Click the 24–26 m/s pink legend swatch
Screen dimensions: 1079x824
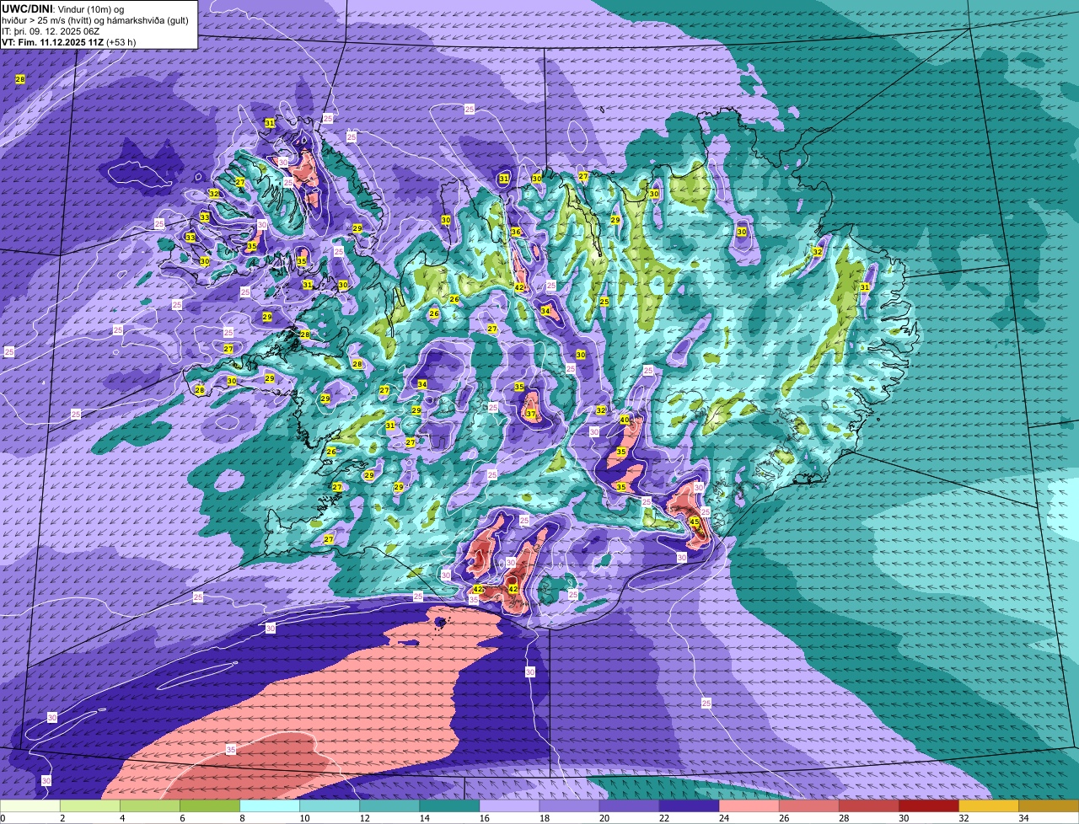[x=749, y=806]
